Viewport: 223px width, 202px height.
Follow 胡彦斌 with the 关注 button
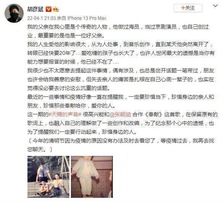[x=188, y=8]
